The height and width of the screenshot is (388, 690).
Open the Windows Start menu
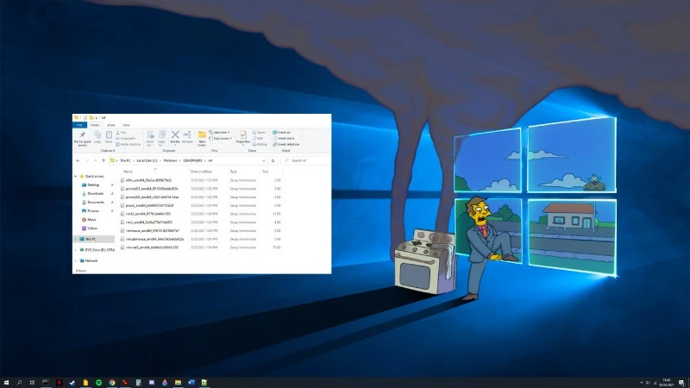[x=6, y=383]
